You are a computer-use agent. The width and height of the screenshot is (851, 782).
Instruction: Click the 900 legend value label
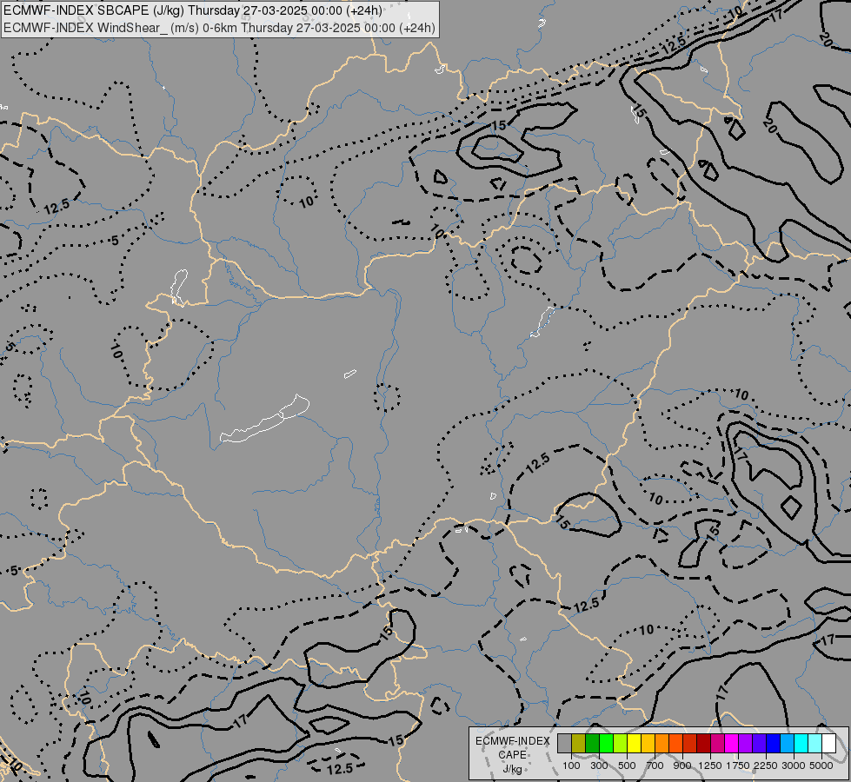(x=682, y=765)
